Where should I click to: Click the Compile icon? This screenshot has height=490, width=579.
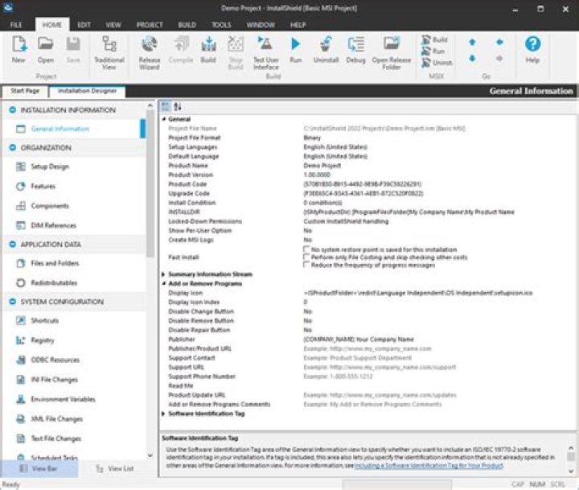tap(181, 44)
